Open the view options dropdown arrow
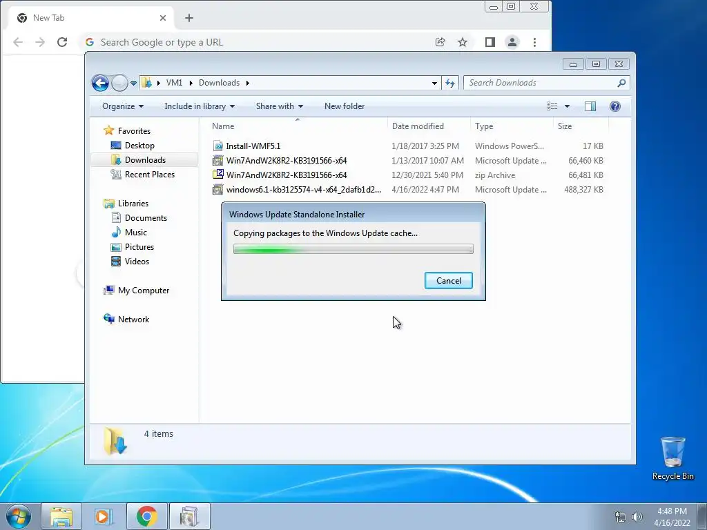This screenshot has height=530, width=707. (x=568, y=106)
